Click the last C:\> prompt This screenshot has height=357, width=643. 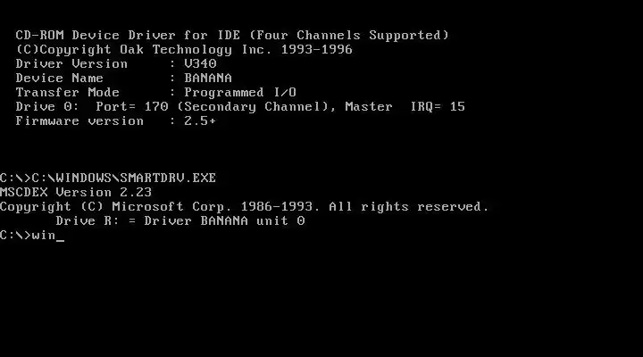point(15,236)
